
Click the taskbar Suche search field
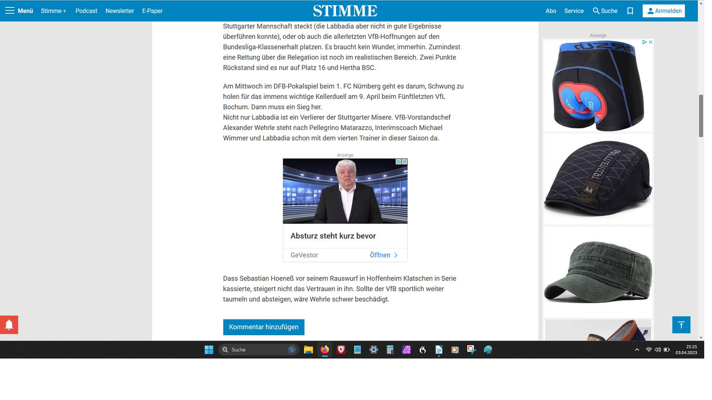click(258, 349)
